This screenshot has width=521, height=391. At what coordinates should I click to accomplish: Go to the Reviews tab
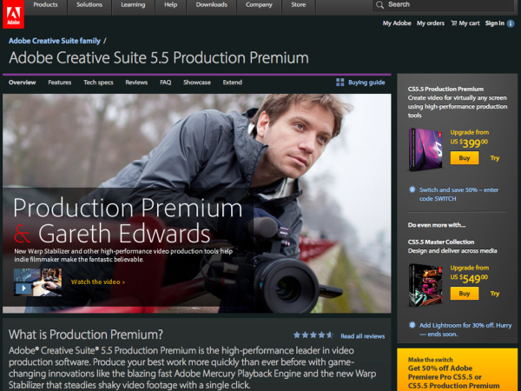[136, 83]
